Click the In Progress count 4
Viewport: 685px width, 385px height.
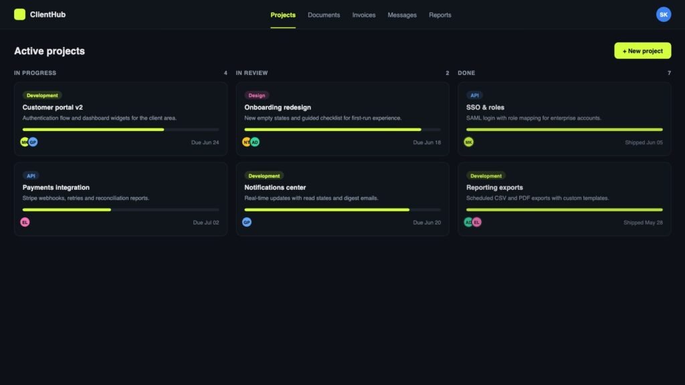(225, 73)
